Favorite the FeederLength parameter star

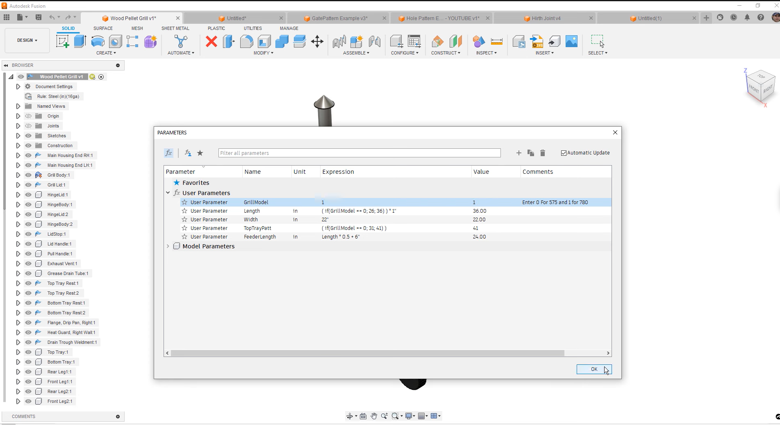tap(184, 237)
